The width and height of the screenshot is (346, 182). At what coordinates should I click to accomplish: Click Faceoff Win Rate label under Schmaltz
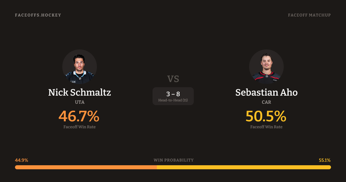(x=80, y=127)
